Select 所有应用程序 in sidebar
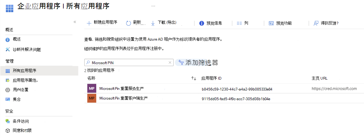 (39, 71)
